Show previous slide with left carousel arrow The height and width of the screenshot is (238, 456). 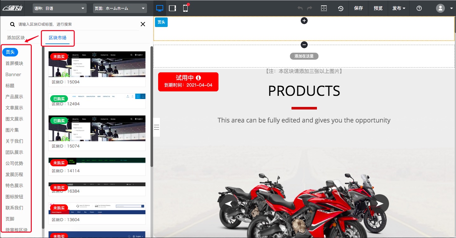tap(228, 203)
